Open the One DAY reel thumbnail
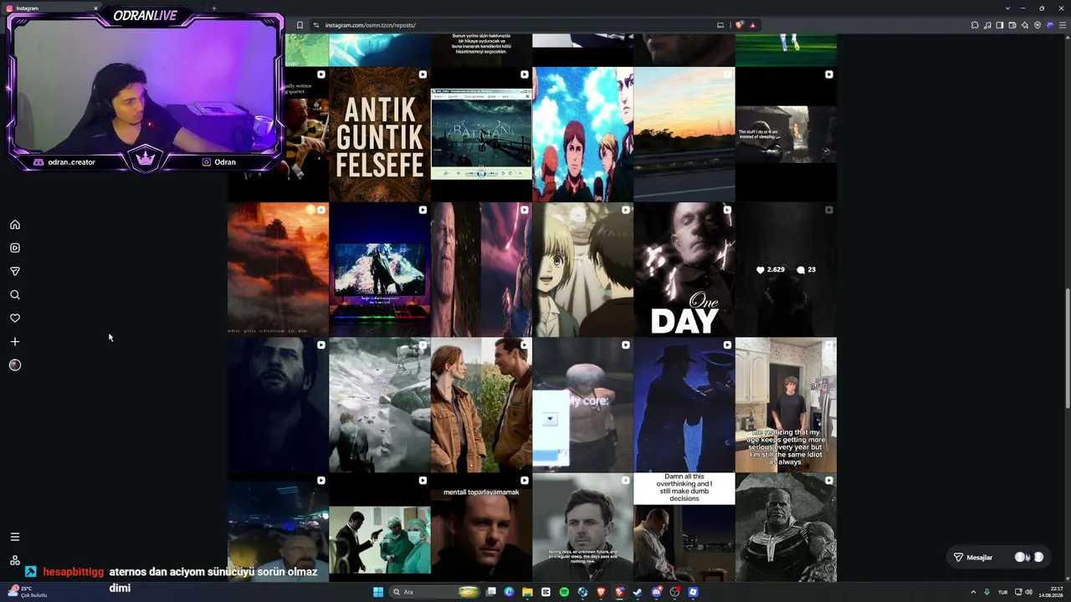This screenshot has height=602, width=1071. [684, 270]
